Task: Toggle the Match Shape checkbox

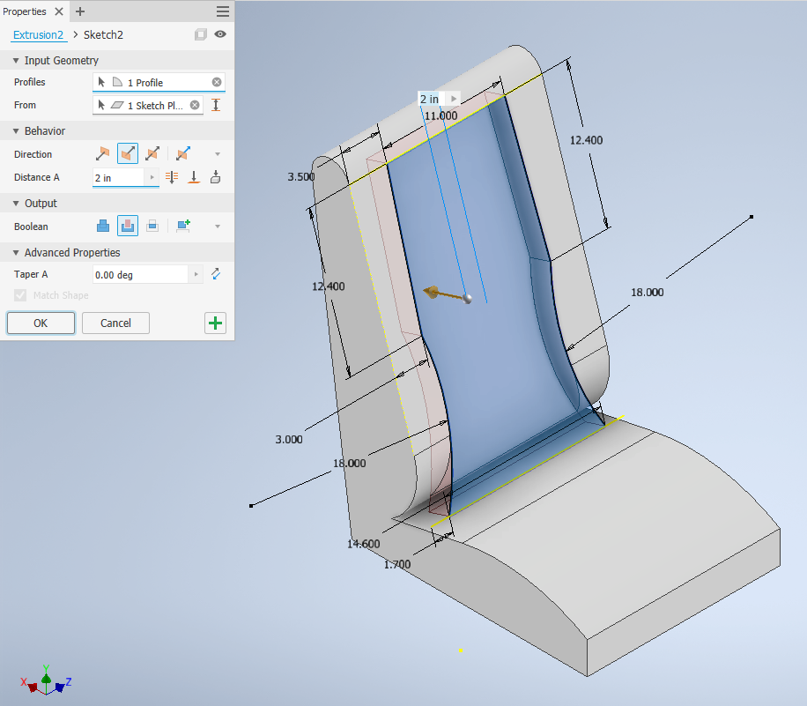Action: [x=20, y=295]
